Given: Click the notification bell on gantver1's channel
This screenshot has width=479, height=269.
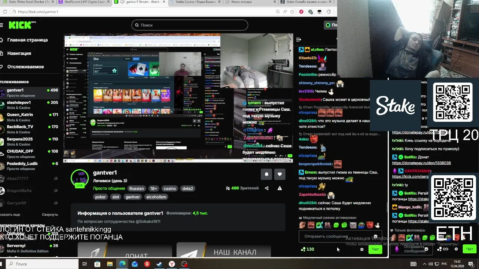Looking at the screenshot, I should 266,174.
